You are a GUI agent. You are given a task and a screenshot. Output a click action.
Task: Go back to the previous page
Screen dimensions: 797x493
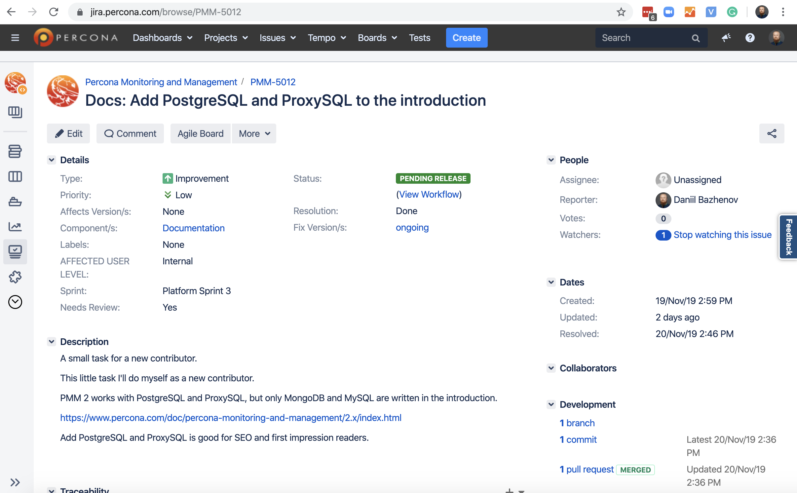pos(11,12)
